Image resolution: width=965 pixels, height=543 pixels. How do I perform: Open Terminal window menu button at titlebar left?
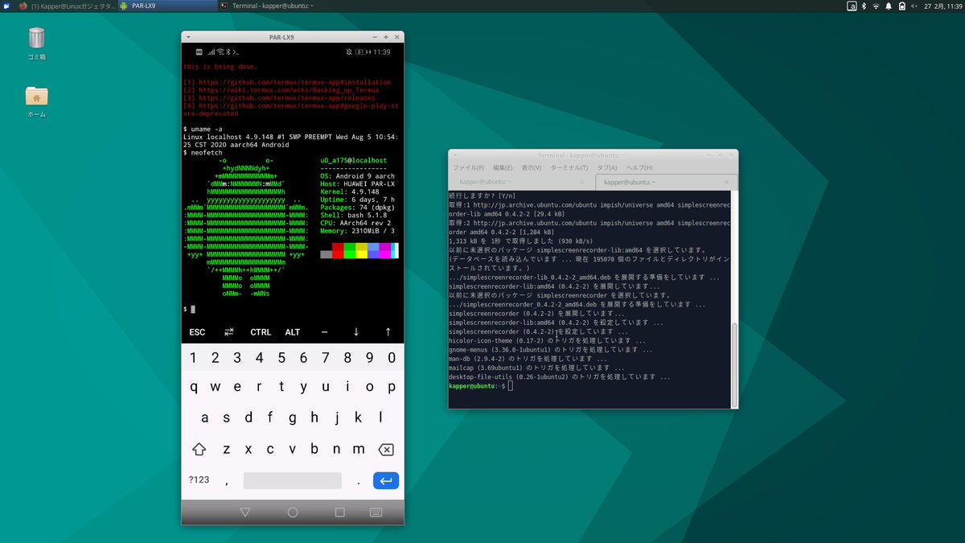click(x=455, y=154)
